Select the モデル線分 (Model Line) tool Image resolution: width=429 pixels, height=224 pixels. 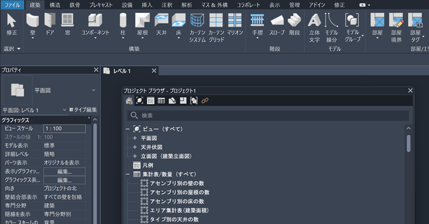point(331,28)
